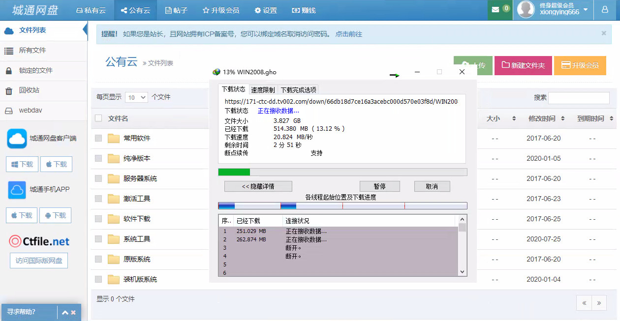Screen dimensions: 620x321
Task: Open the 帖子 navigation tab
Action: 176,10
